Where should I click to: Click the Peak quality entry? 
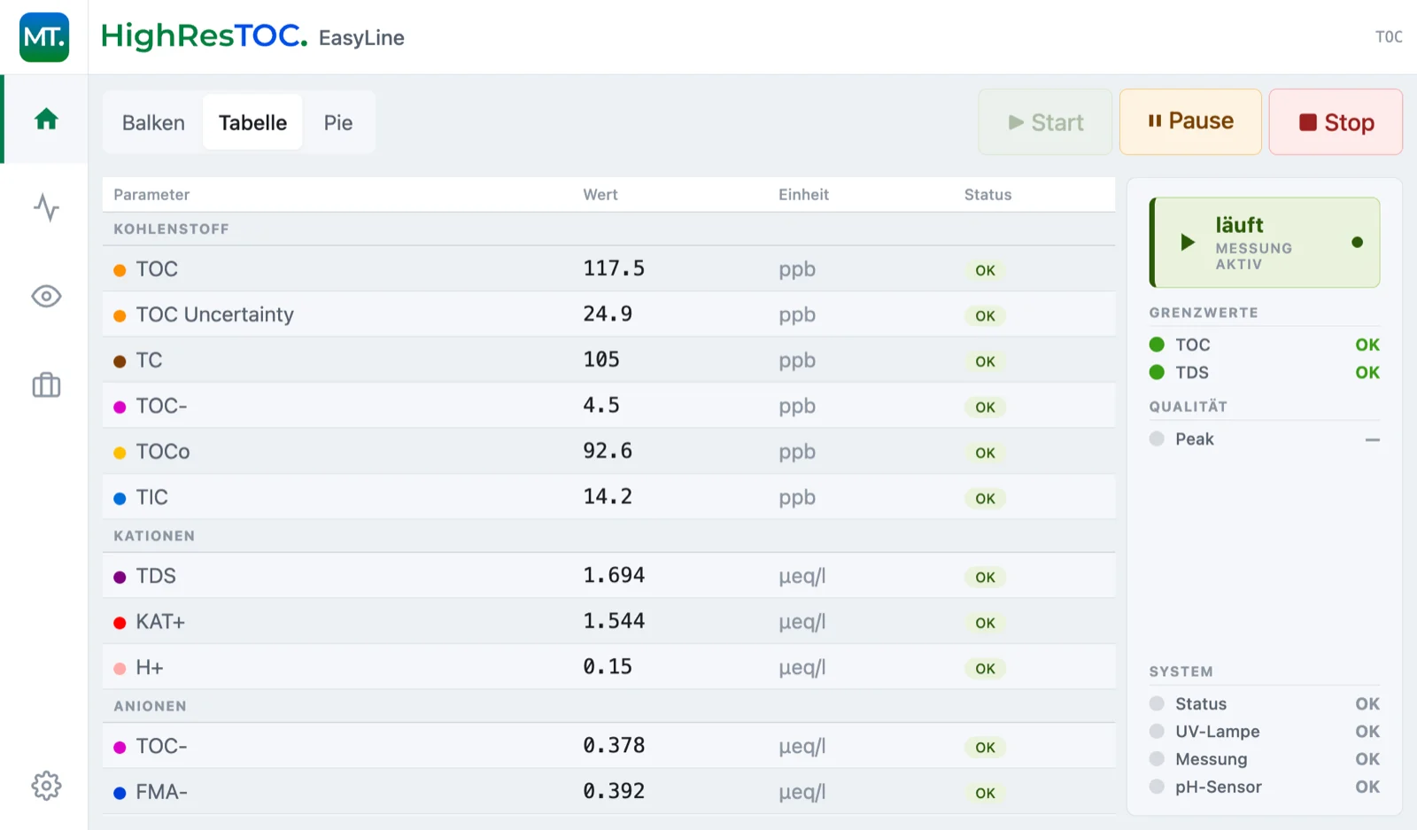[x=1265, y=438]
